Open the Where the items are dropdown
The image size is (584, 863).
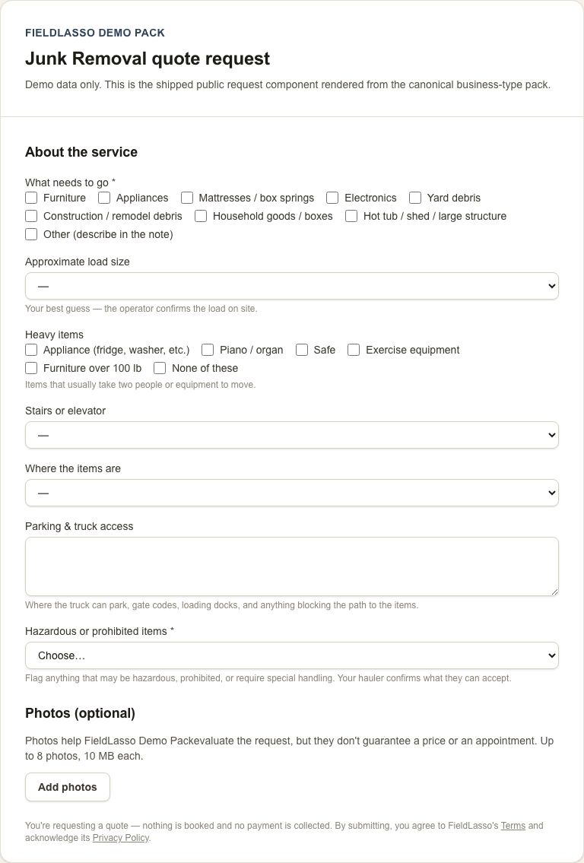[x=292, y=493]
